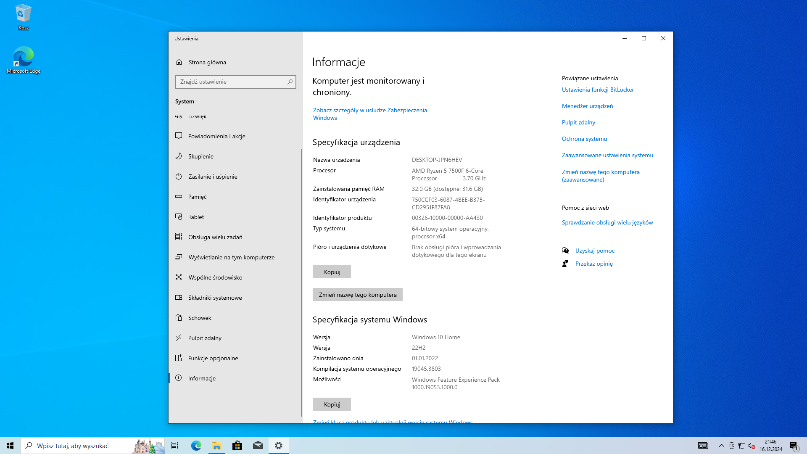
Task: Open Pulpit zdalny in sidebar
Action: (235, 338)
